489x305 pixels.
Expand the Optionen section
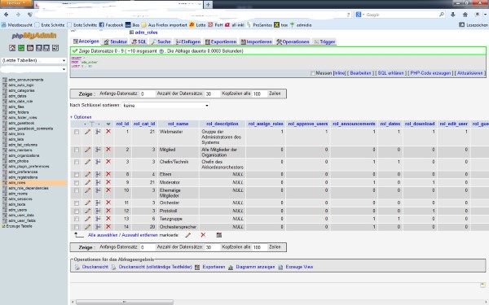point(81,117)
